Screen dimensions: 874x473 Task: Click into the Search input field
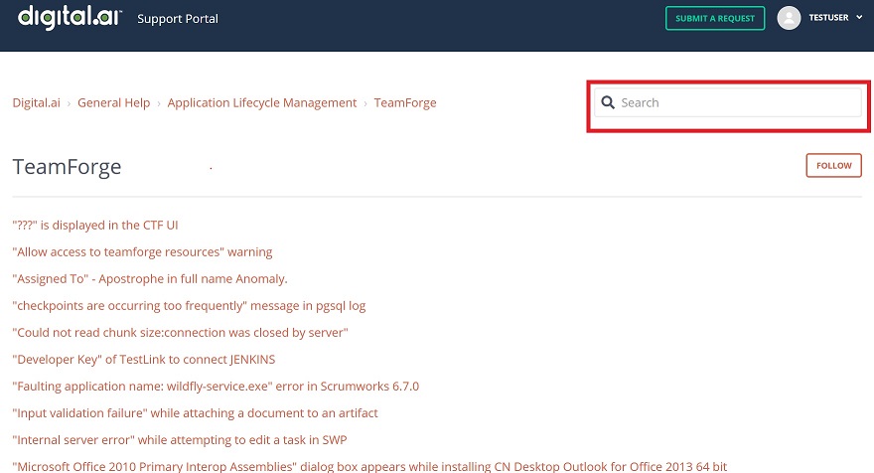pyautogui.click(x=735, y=102)
